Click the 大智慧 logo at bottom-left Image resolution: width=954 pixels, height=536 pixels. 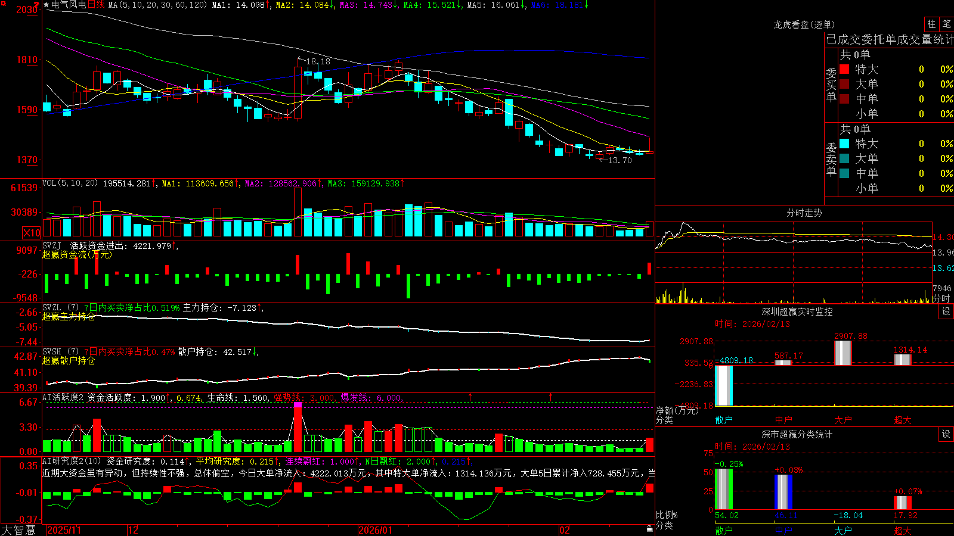coord(18,530)
